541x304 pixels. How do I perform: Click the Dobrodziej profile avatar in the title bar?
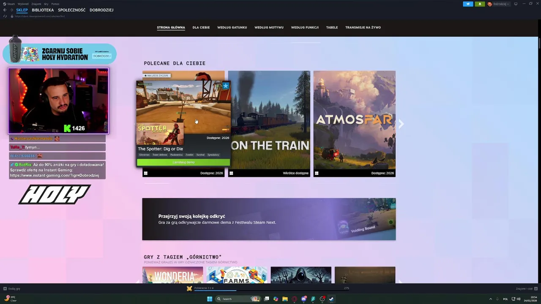point(490,4)
